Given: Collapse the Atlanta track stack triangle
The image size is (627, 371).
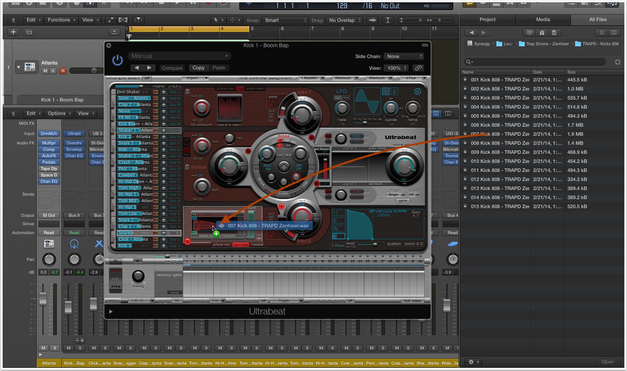Looking at the screenshot, I should point(18,67).
